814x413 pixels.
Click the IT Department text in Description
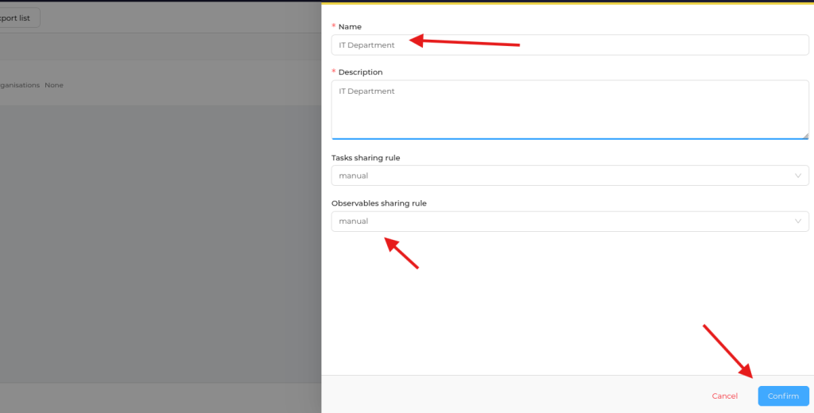[366, 91]
